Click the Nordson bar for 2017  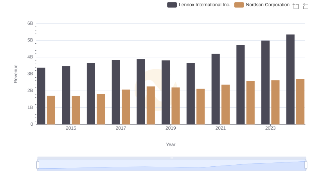126,107
